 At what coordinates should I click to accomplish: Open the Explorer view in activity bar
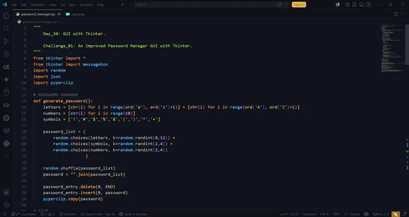point(6,16)
